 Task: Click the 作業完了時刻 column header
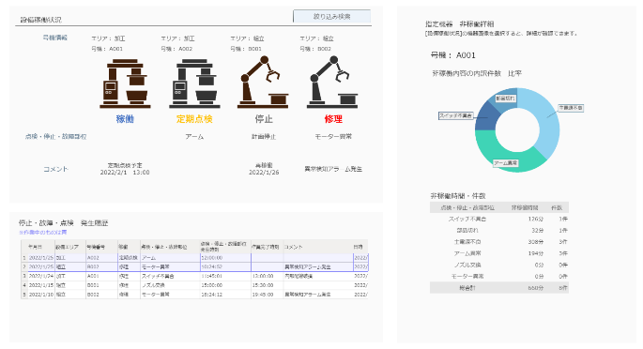click(x=266, y=247)
